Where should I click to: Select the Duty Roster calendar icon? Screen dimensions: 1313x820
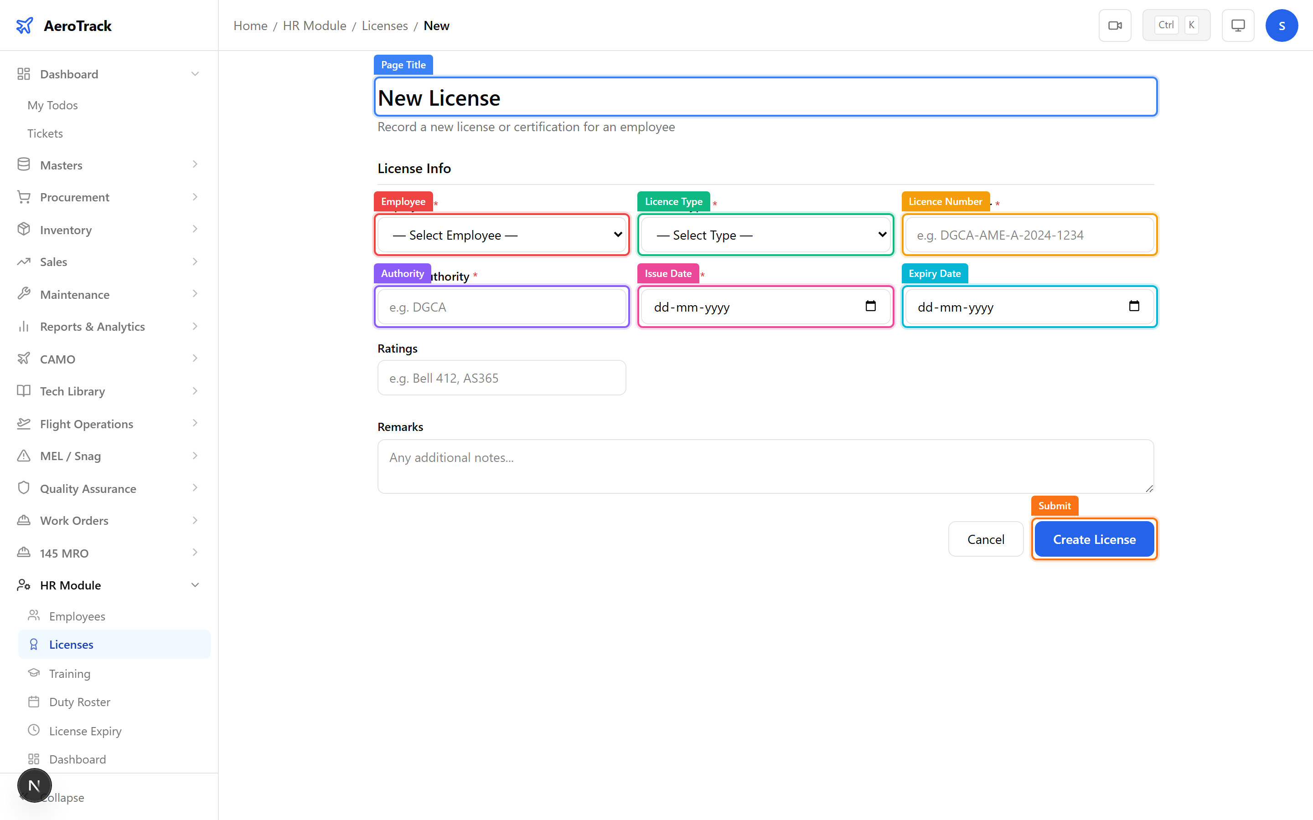tap(34, 701)
